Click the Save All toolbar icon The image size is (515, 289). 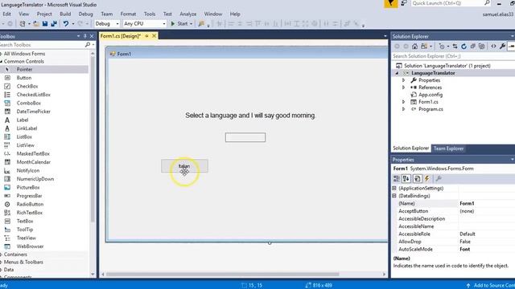(54, 23)
